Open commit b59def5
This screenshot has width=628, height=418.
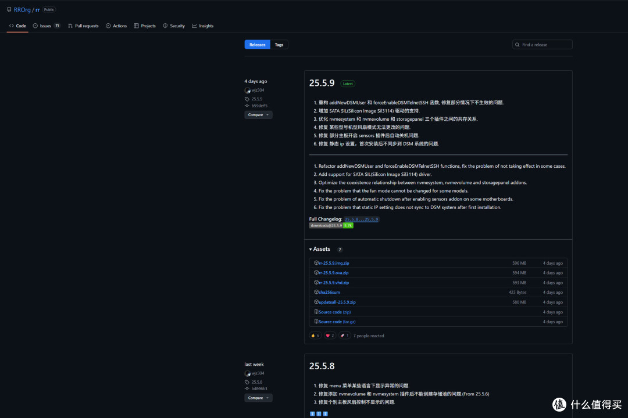click(259, 106)
